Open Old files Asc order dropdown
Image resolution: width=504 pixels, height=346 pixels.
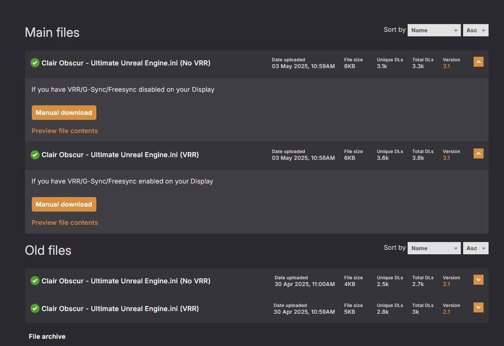pos(476,248)
